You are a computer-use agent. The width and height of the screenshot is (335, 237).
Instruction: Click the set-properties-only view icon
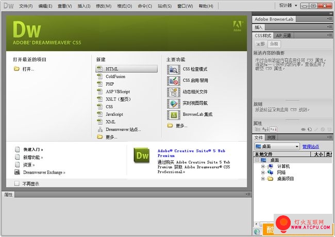point(273,129)
